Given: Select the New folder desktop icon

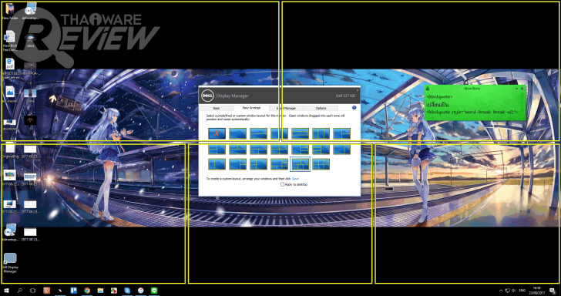Looking at the screenshot, I should pyautogui.click(x=10, y=11).
